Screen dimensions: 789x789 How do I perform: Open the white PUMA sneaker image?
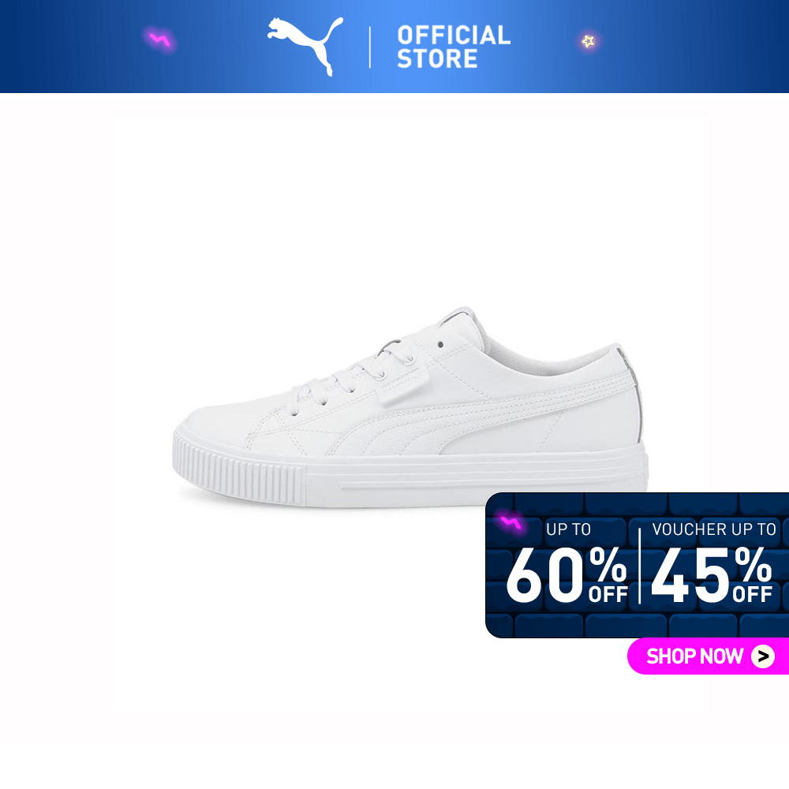(x=410, y=408)
